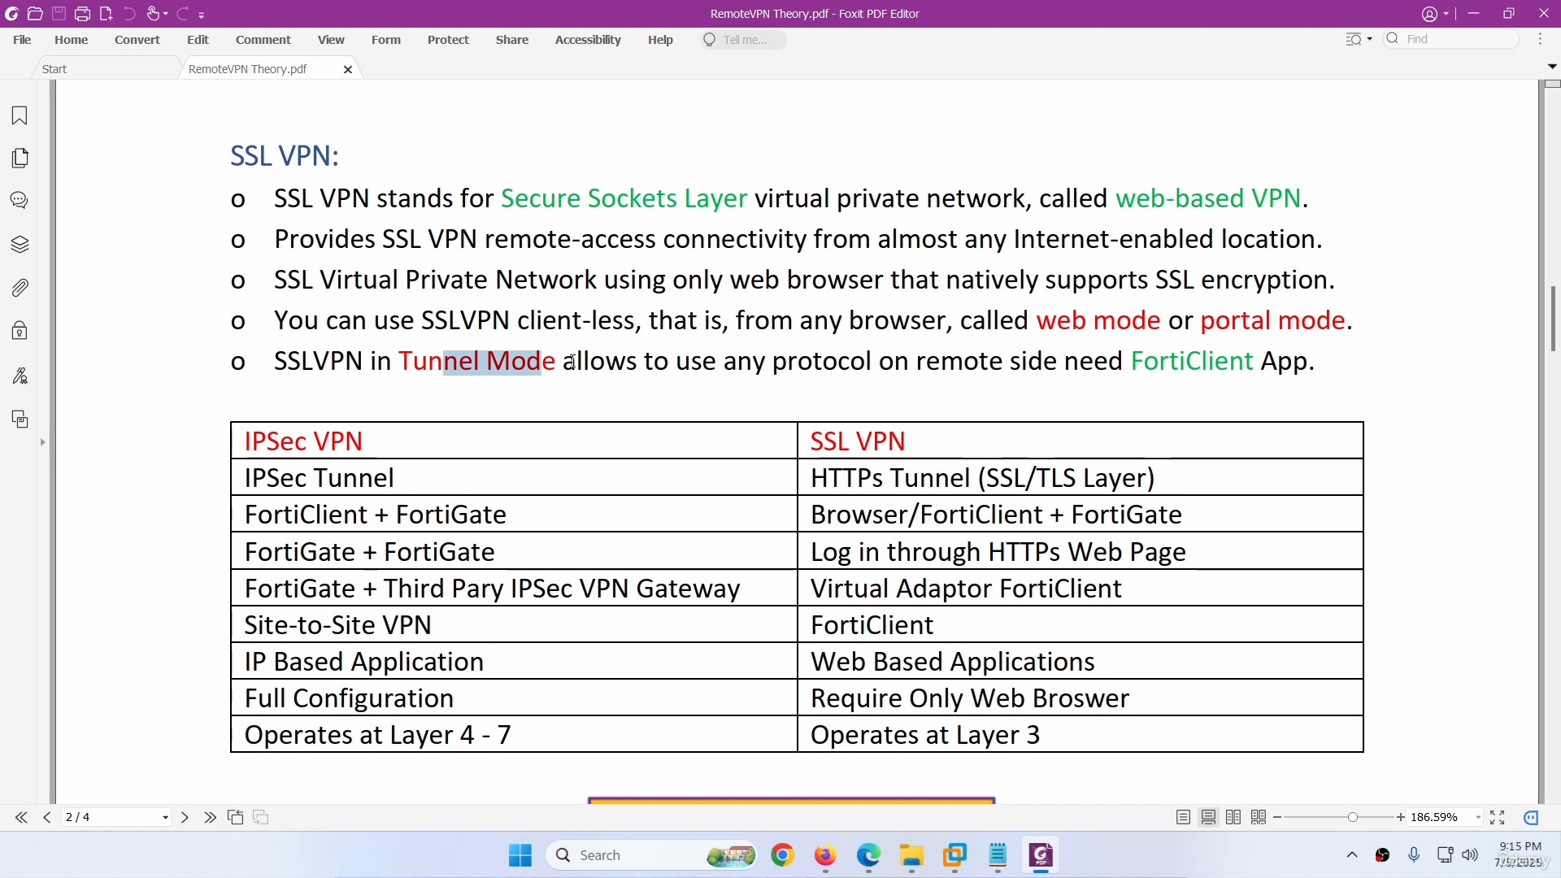Open Google Chrome from the taskbar
This screenshot has height=878, width=1561.
pyautogui.click(x=782, y=855)
